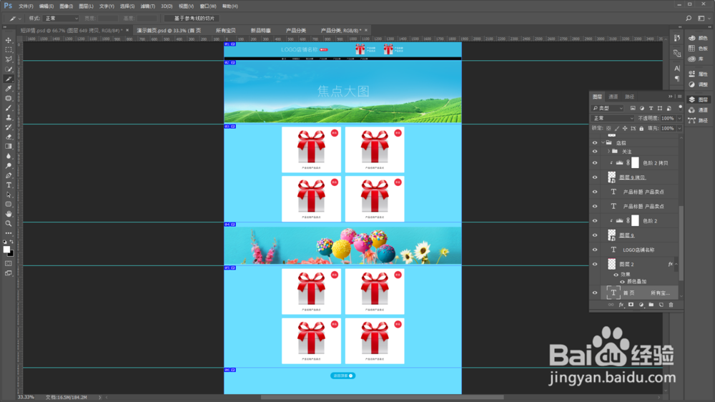Image resolution: width=715 pixels, height=402 pixels.
Task: Hide the 图层 9 拷贝 layer
Action: point(595,177)
